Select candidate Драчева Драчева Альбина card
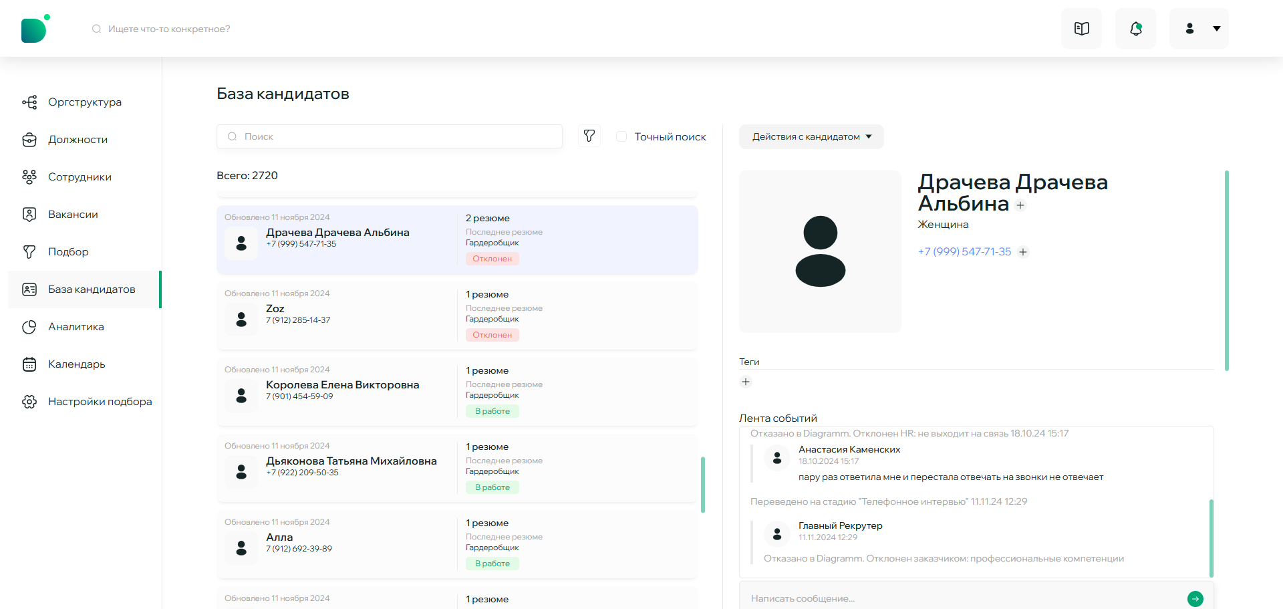The image size is (1283, 609). (457, 239)
